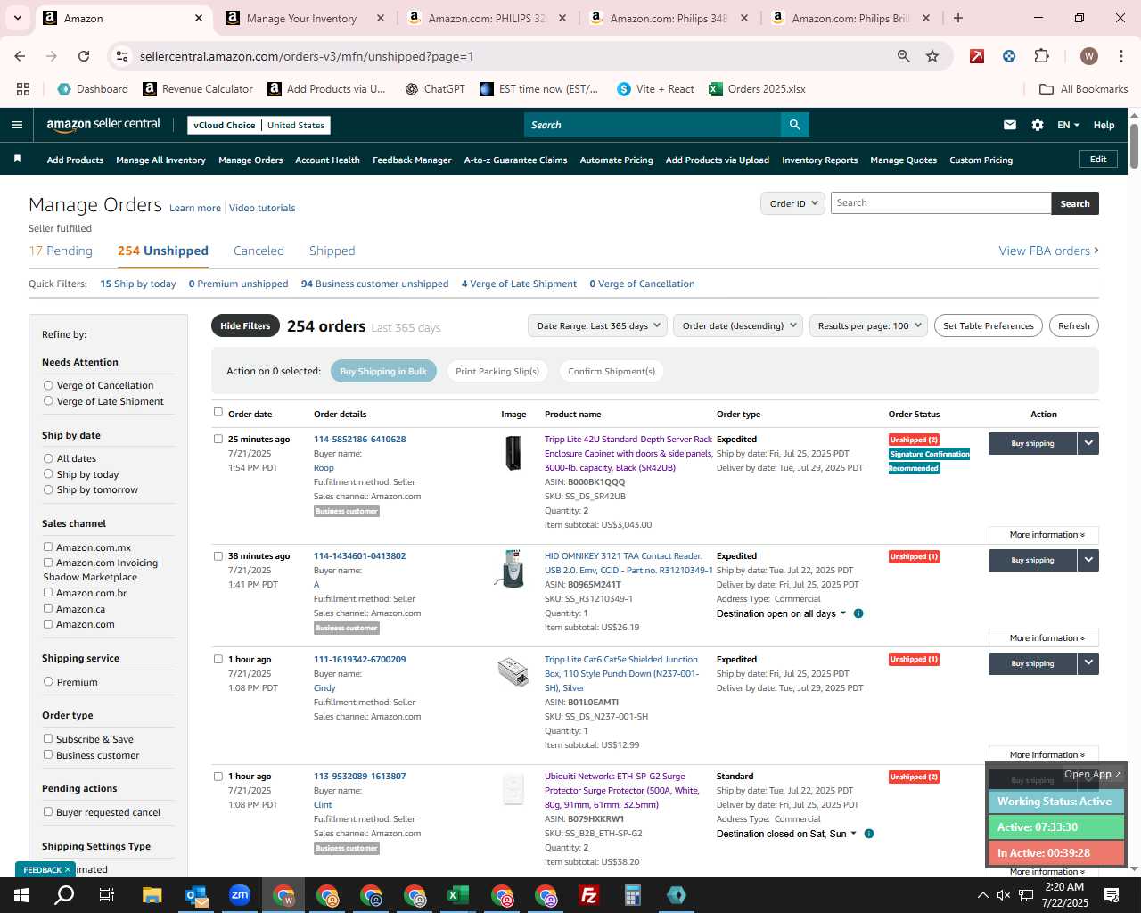Open Zoom from the taskbar

[x=240, y=895]
